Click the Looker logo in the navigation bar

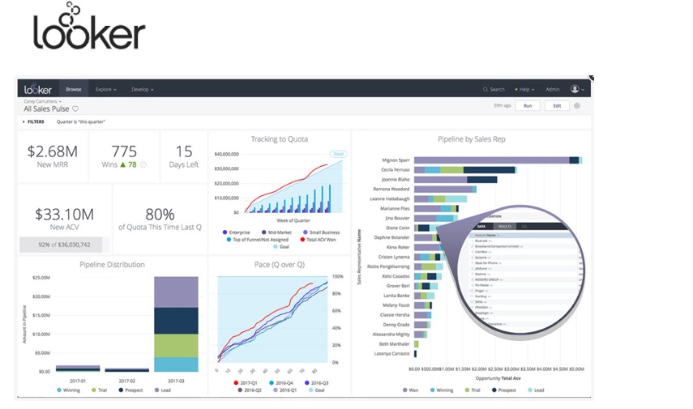[x=37, y=89]
